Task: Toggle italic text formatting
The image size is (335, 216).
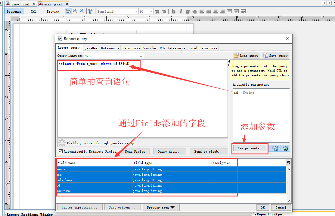Action: pos(180,11)
